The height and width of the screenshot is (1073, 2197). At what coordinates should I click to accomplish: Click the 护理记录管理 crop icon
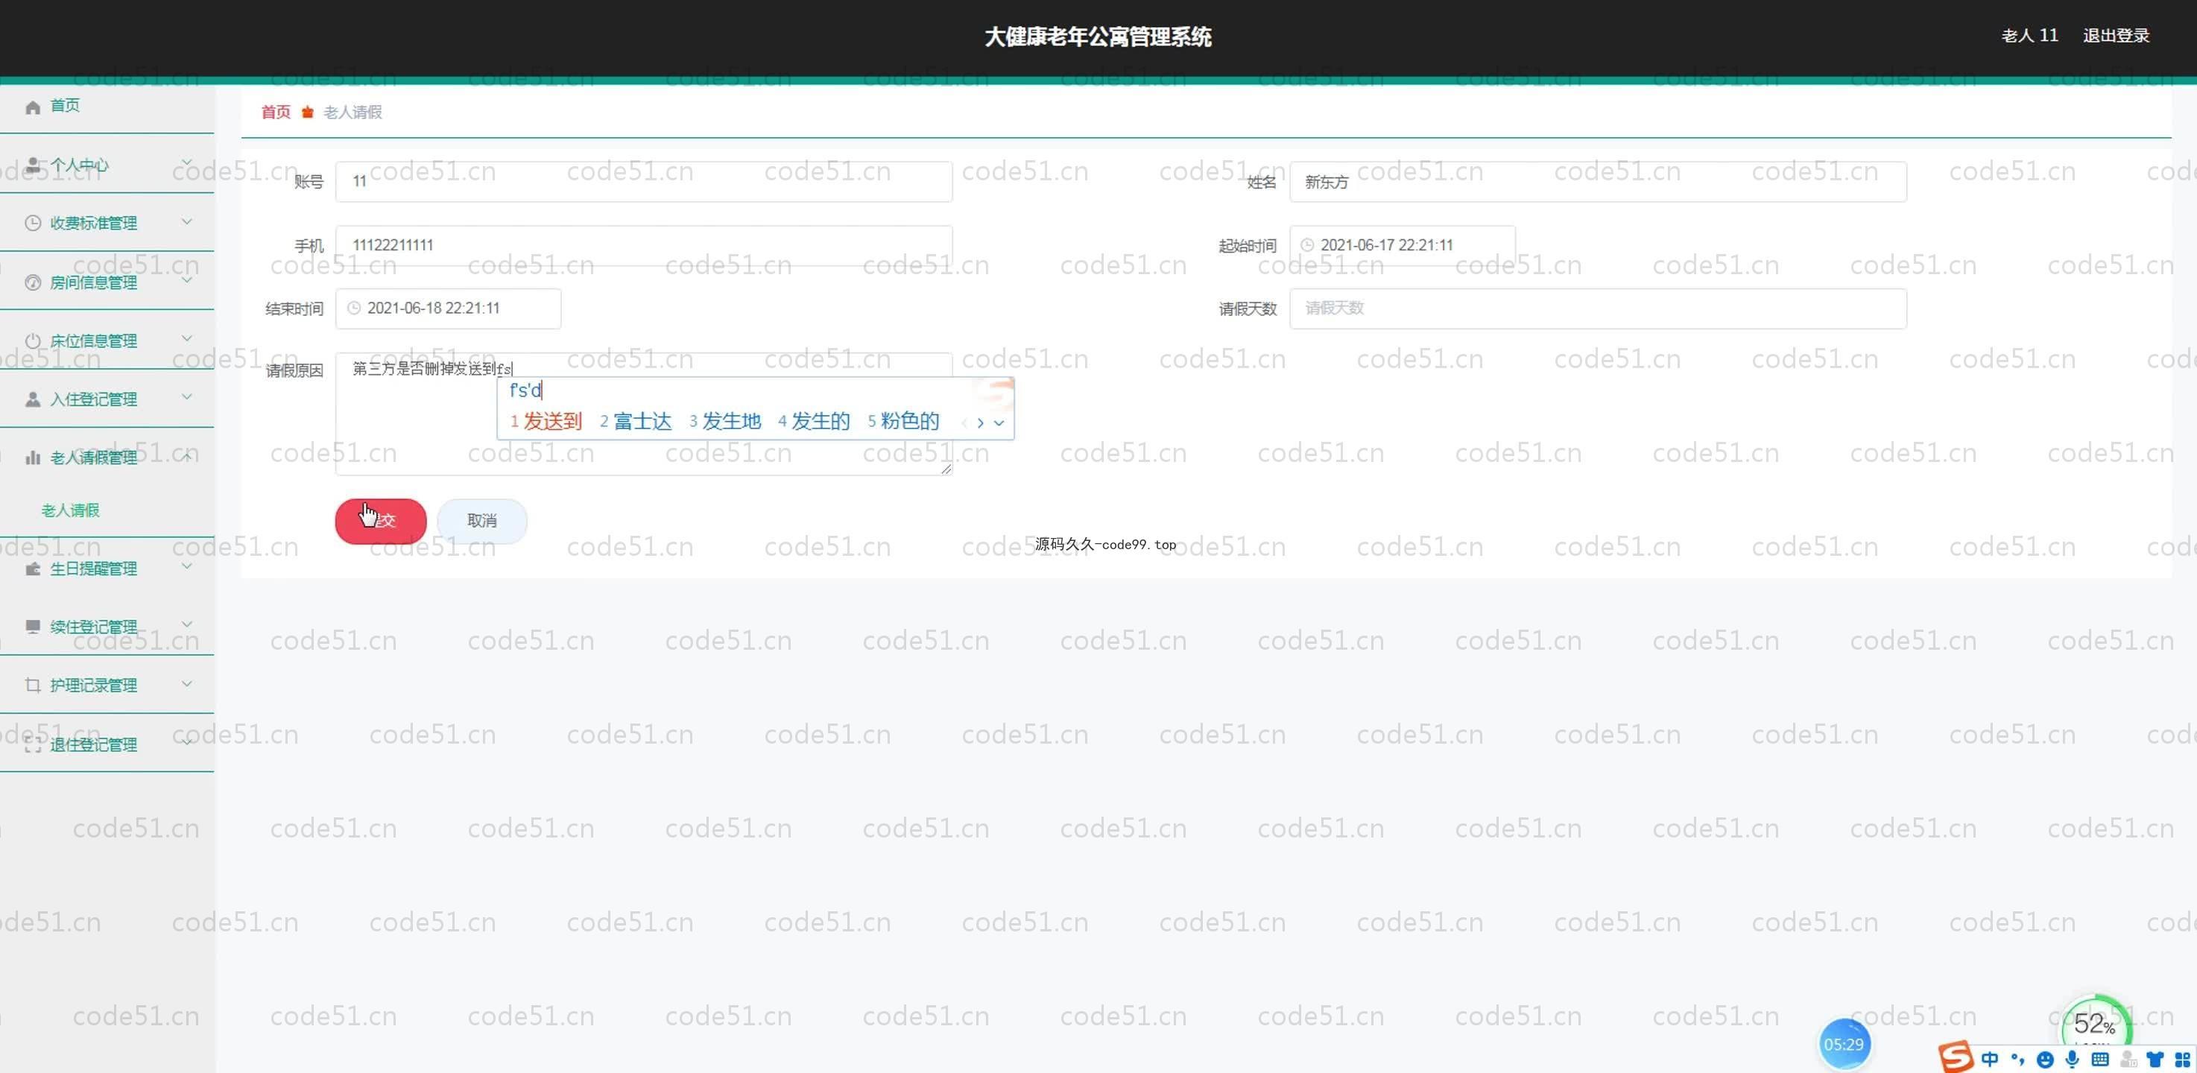[32, 686]
